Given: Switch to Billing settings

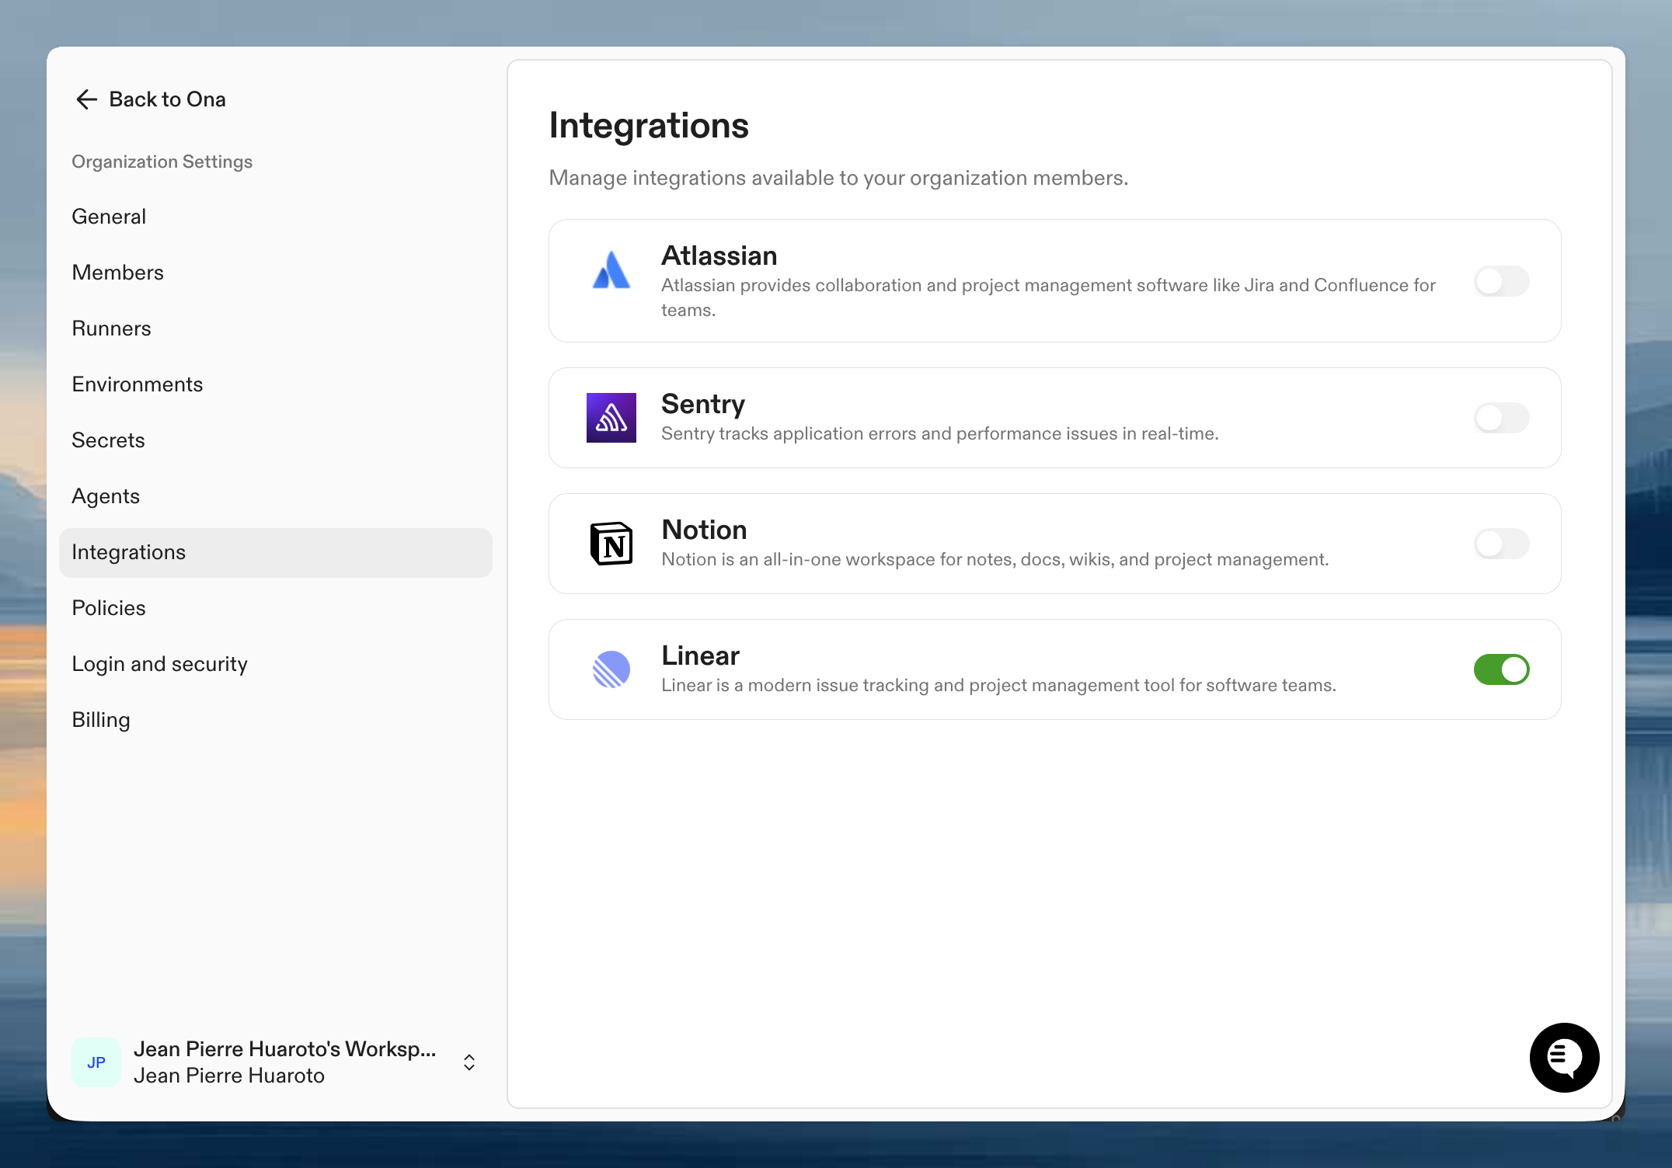Looking at the screenshot, I should click(x=100, y=720).
